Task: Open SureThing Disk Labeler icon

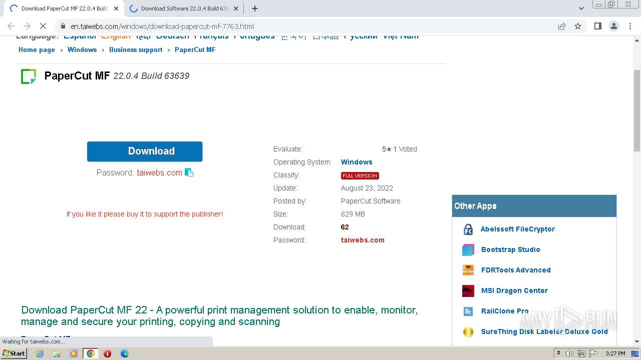Action: [468, 332]
